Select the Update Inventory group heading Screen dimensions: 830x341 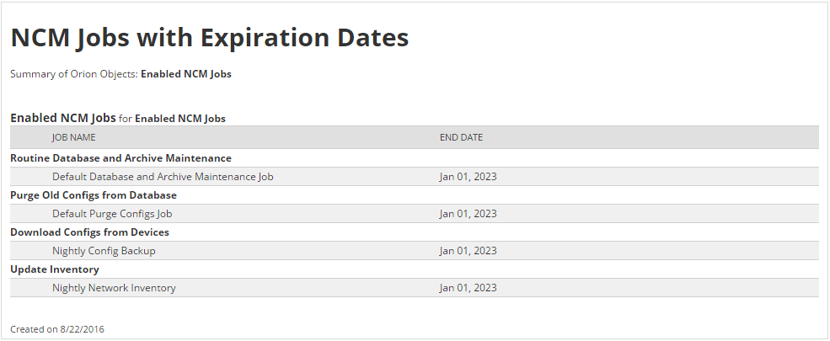click(55, 269)
